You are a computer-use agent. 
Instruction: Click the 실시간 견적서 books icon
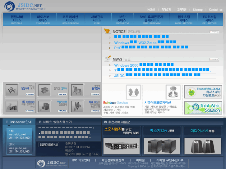pyautogui.click(x=44, y=90)
